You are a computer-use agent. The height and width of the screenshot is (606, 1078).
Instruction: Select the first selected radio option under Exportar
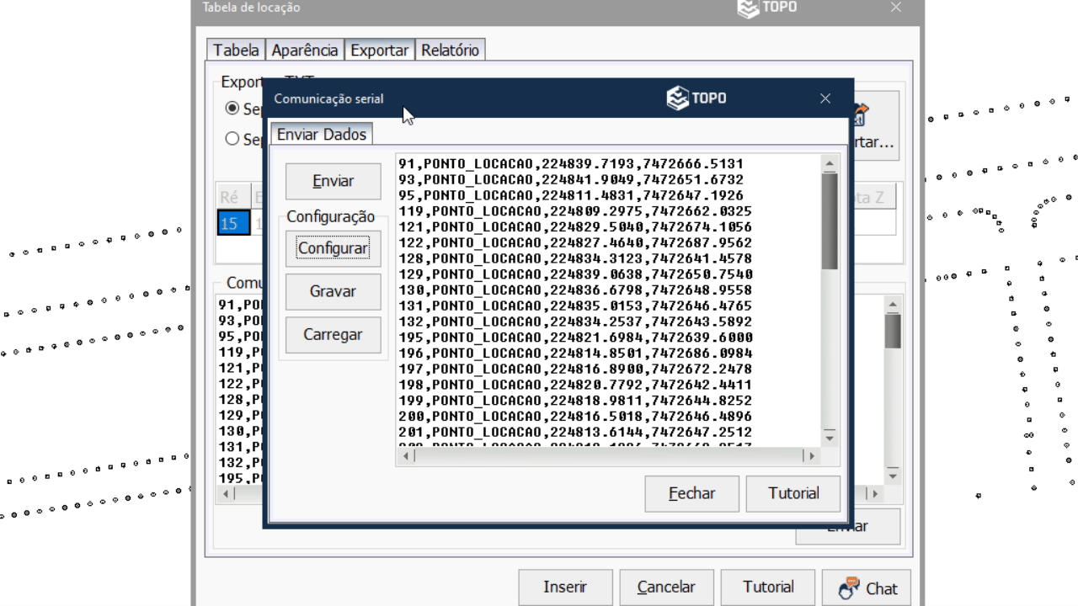[x=231, y=109]
